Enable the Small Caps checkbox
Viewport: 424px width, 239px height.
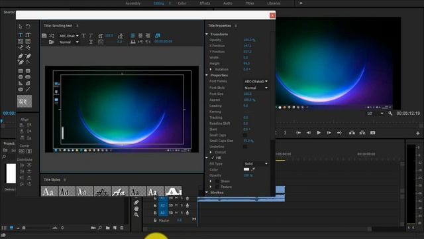pos(245,135)
